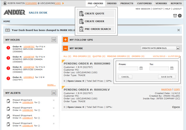Click missed shipment icon for order 1000B1DN
The width and height of the screenshot is (186, 130).
coord(8,101)
